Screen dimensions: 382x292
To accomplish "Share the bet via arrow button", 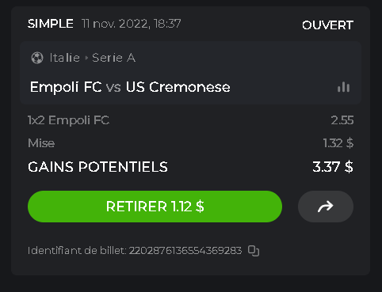I will pyautogui.click(x=326, y=207).
